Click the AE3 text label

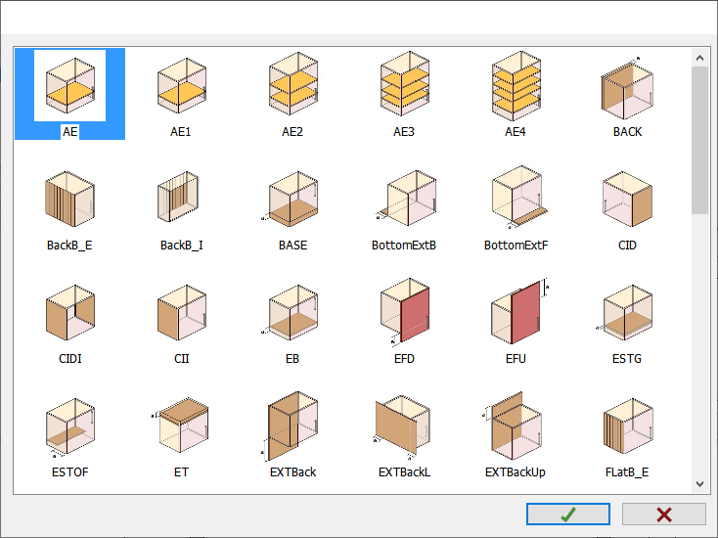[404, 132]
